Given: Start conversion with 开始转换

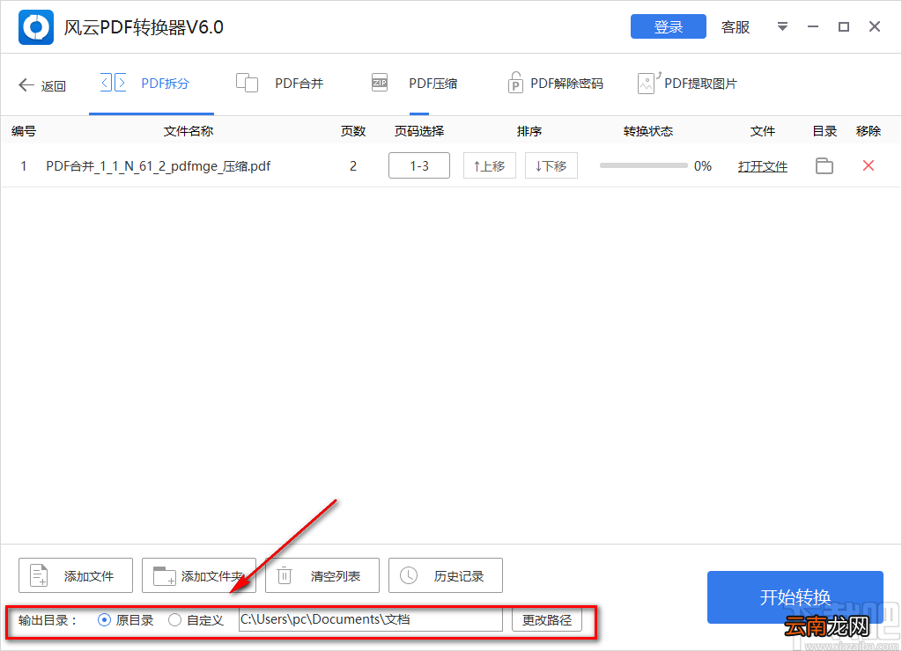Looking at the screenshot, I should [x=795, y=597].
